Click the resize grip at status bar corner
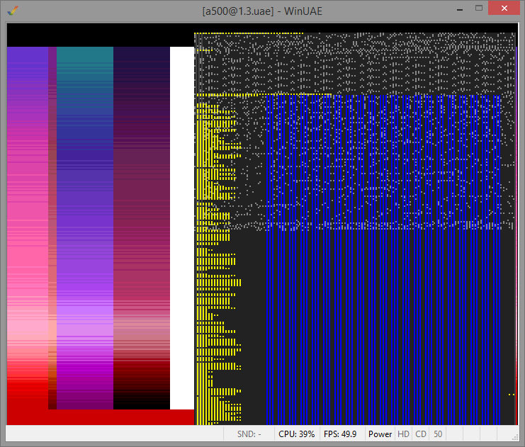This screenshot has height=447, width=525. click(x=515, y=437)
